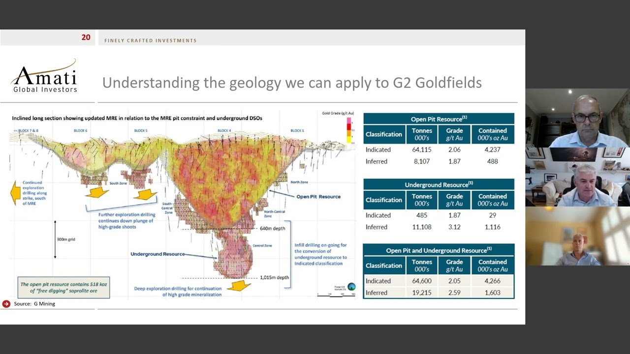Click the red arrow source icon
630x354 pixels.
coord(6,304)
